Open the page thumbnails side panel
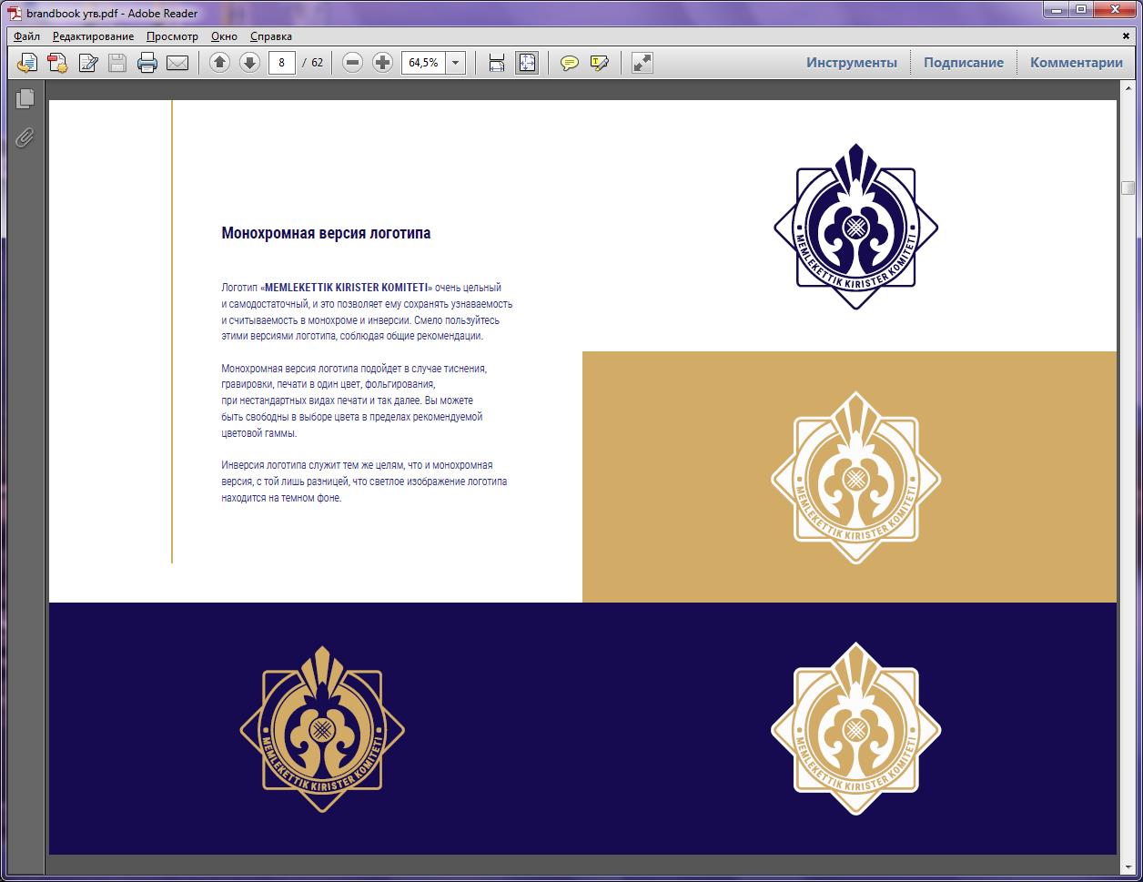 point(25,98)
